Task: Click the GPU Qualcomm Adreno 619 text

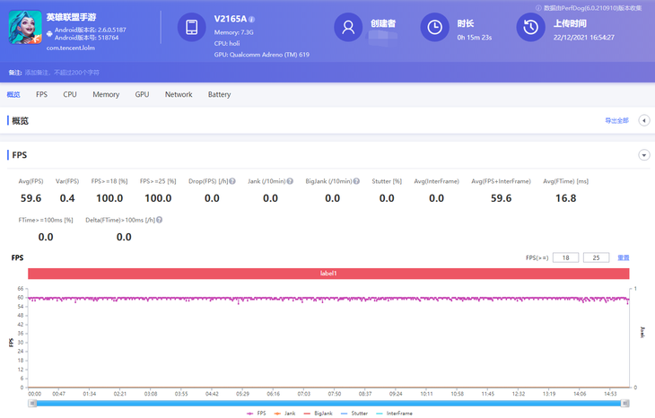Action: (261, 55)
